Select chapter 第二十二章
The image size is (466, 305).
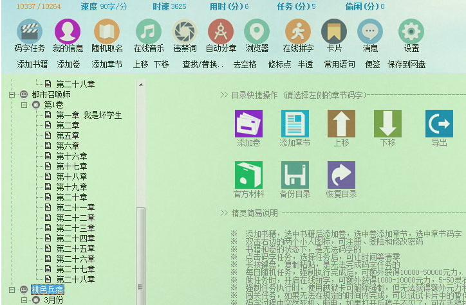coord(75,218)
